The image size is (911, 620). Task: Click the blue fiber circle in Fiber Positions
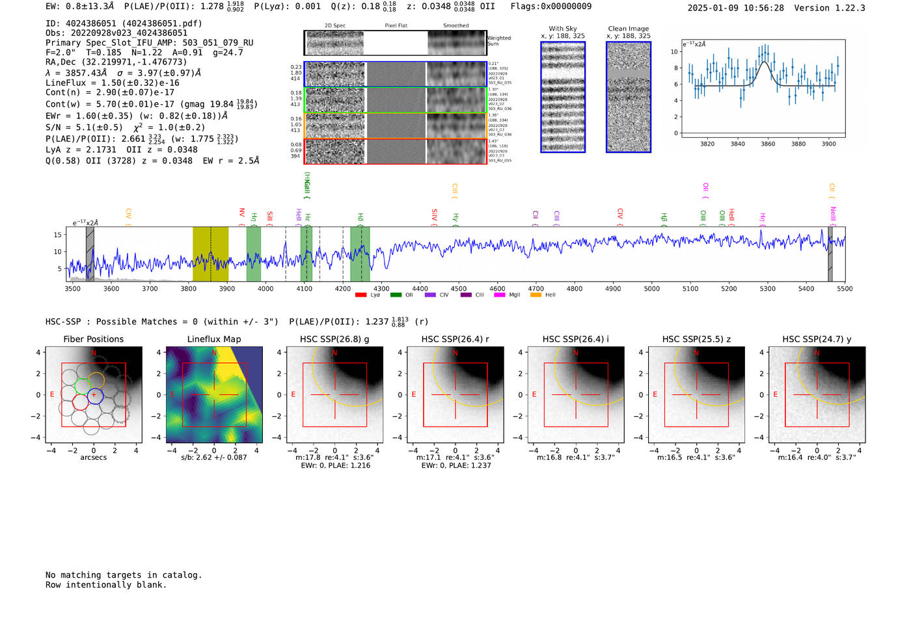[x=95, y=395]
